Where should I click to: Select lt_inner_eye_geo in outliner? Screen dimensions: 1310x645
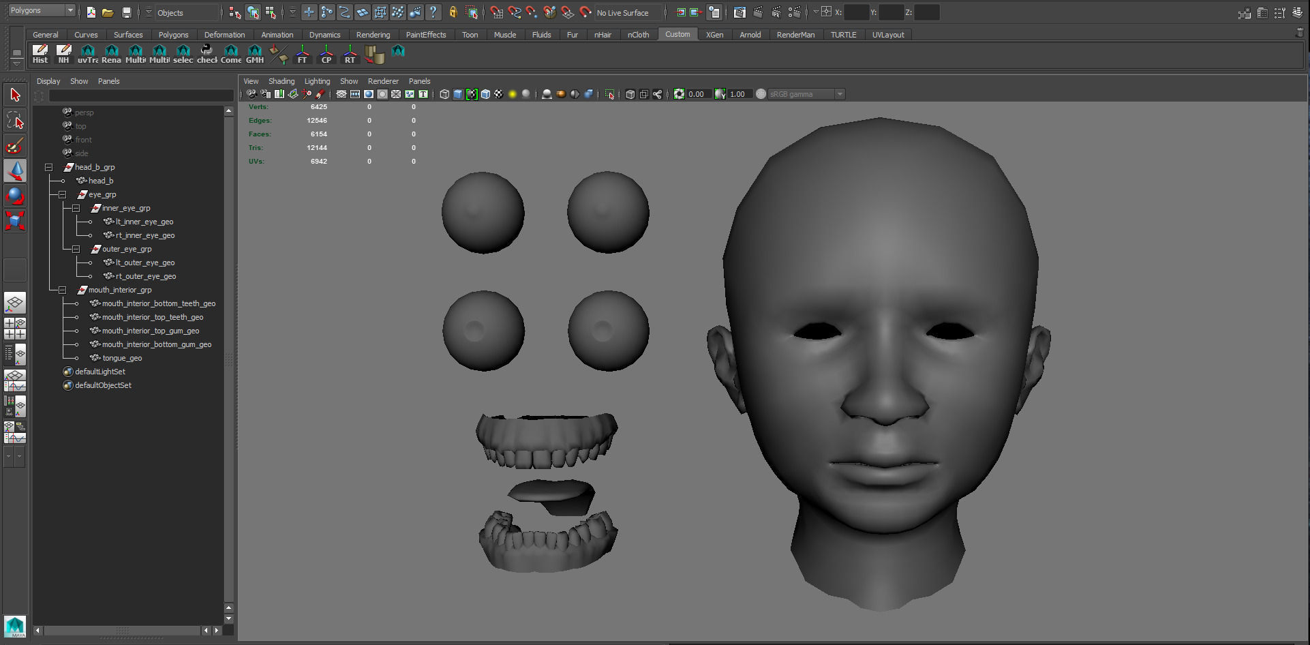[144, 222]
